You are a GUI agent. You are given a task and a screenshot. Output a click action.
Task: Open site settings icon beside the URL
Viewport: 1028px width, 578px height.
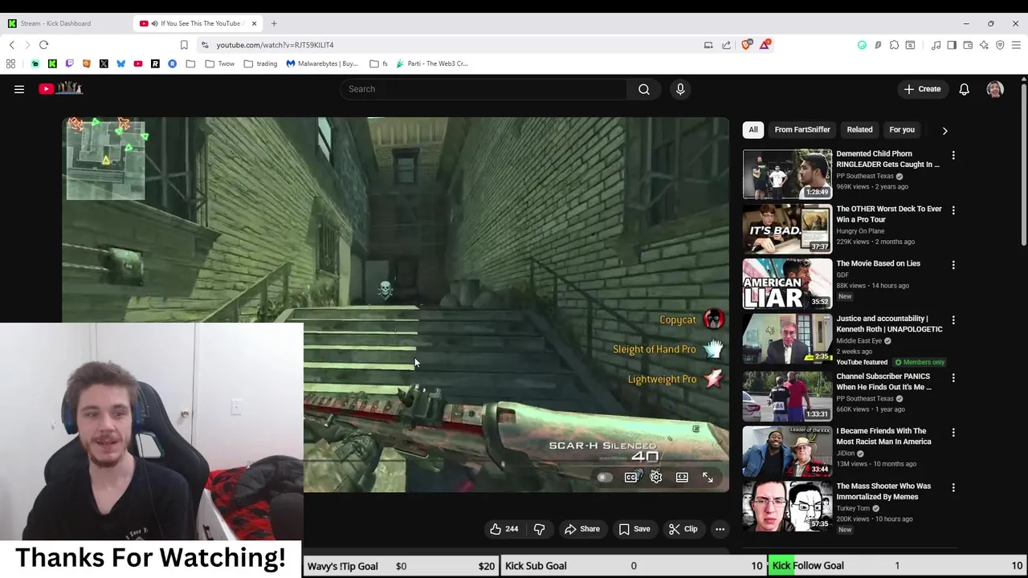point(205,45)
